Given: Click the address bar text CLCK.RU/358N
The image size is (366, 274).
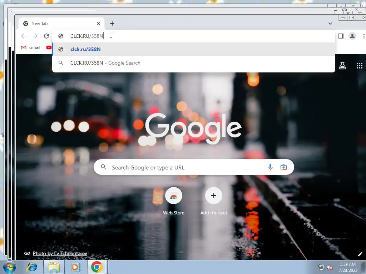Looking at the screenshot, I should click(x=86, y=36).
